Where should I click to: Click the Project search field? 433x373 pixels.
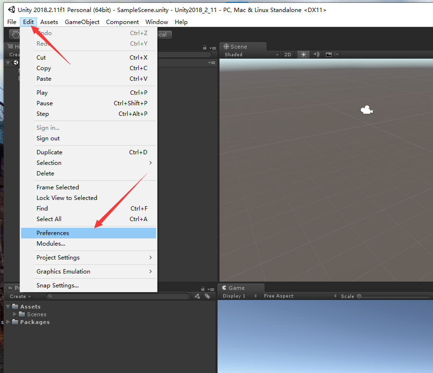coord(118,296)
